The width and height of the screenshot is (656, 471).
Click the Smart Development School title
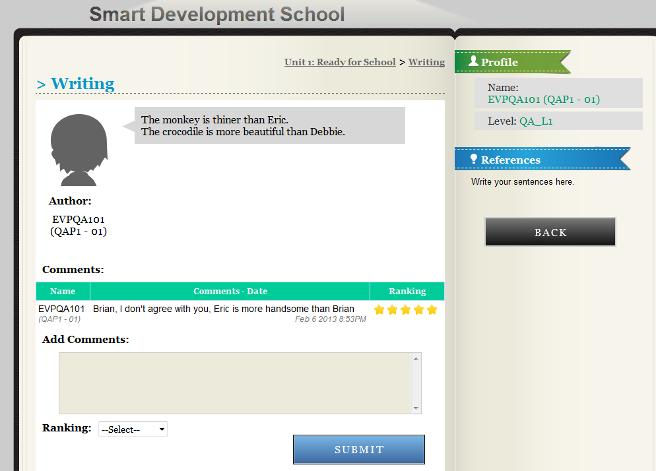pyautogui.click(x=216, y=15)
